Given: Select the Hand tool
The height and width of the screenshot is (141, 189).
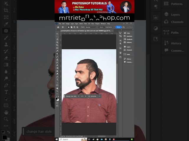Looking at the screenshot, I should 57,88.
